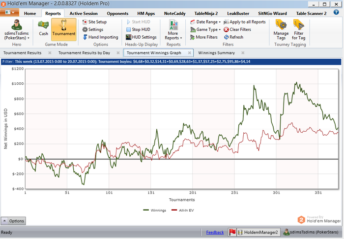Click Stop HUD
This screenshot has height=239, width=344.
tap(139, 29)
